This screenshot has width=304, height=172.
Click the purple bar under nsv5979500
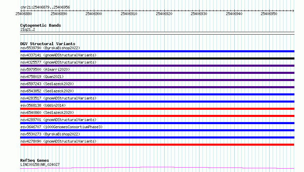157,73
